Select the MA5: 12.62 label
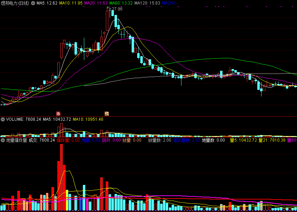The height and width of the screenshot is (212, 297). coord(47,3)
